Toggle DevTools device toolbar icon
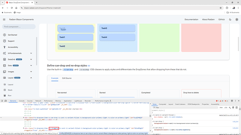Viewport: 241px width, 135px height. 6,101
